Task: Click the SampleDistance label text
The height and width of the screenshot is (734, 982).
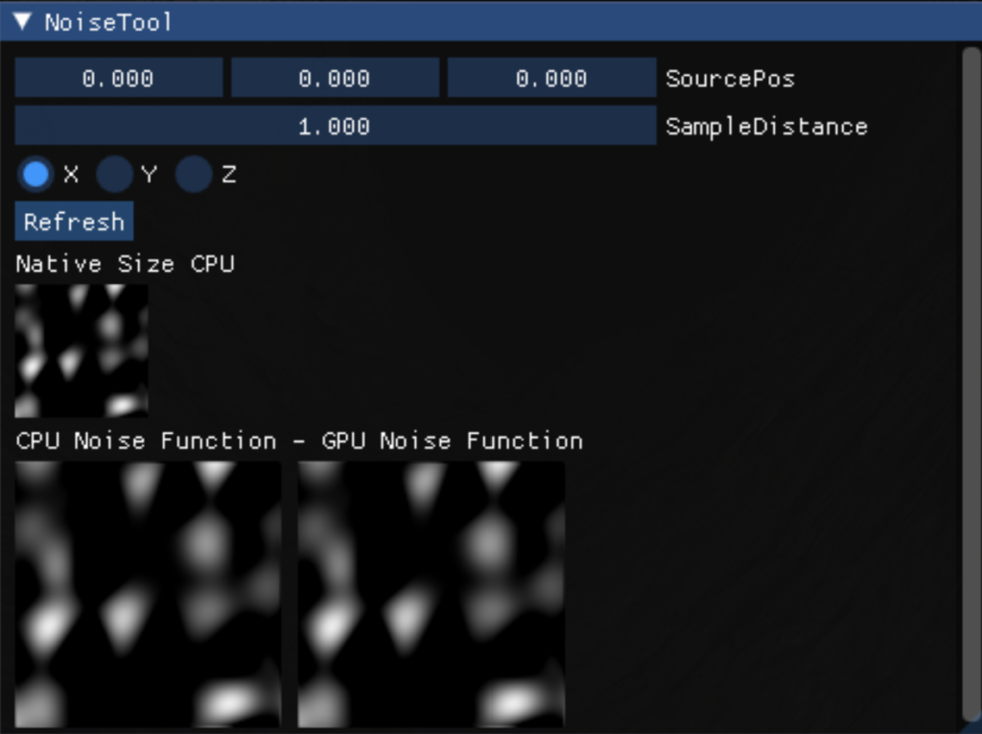Action: (x=766, y=127)
